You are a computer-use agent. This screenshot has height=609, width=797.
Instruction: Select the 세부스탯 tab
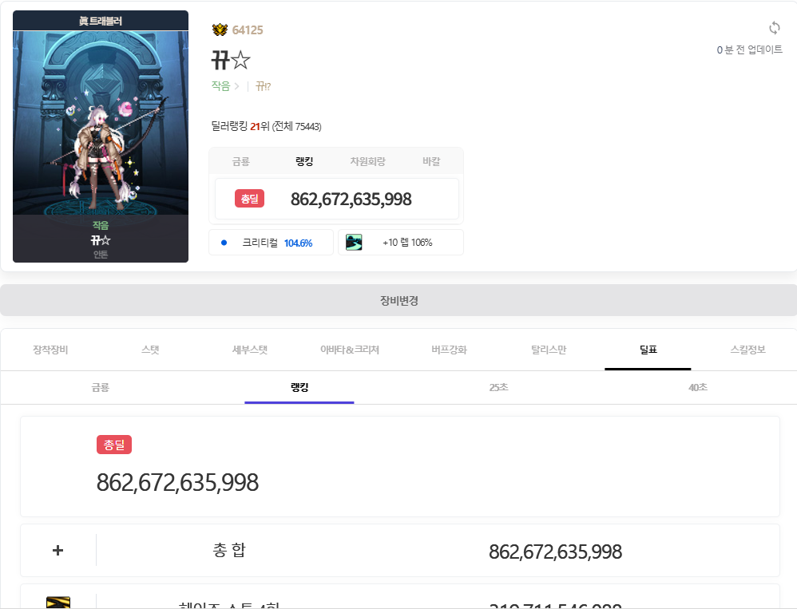pos(250,350)
